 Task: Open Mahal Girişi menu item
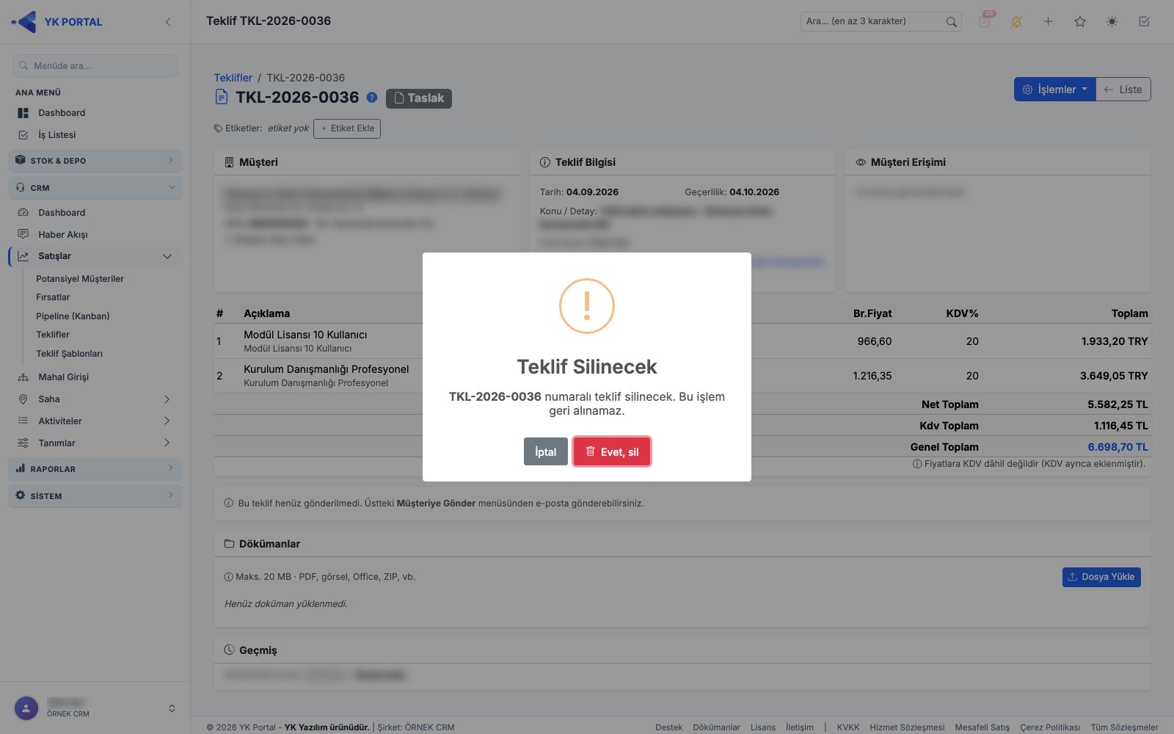[x=64, y=377]
